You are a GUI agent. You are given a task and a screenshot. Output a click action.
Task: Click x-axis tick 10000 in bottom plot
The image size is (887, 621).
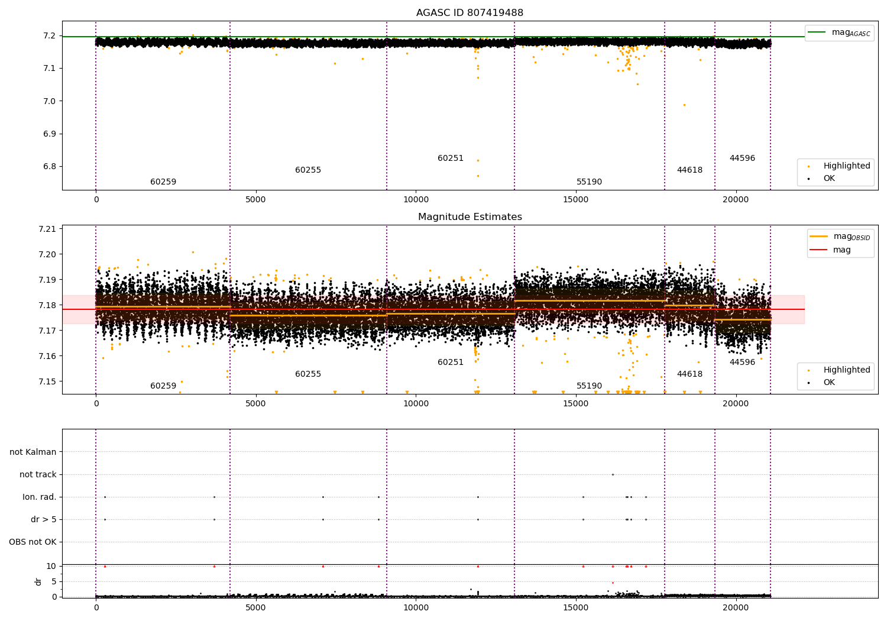pyautogui.click(x=416, y=607)
